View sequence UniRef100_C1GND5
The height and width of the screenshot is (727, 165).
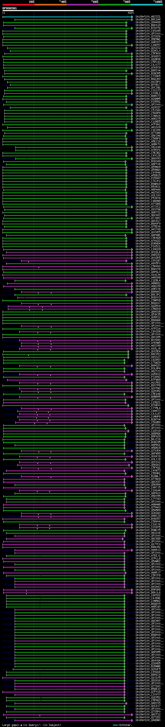pos(148,122)
